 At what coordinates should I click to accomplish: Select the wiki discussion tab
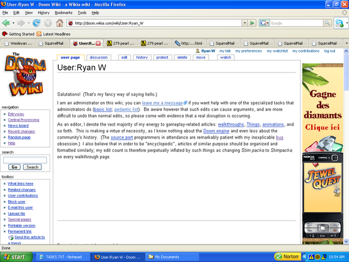(x=98, y=57)
